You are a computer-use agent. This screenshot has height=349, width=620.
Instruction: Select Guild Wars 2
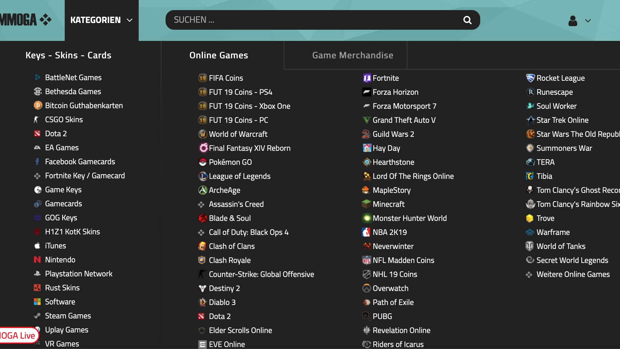pos(393,134)
